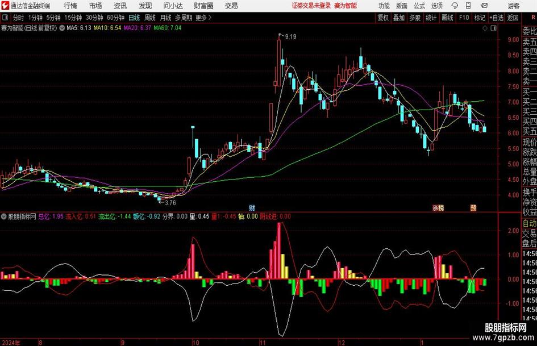Click the 2024年 label on time axis
The width and height of the screenshot is (537, 346).
tap(11, 343)
